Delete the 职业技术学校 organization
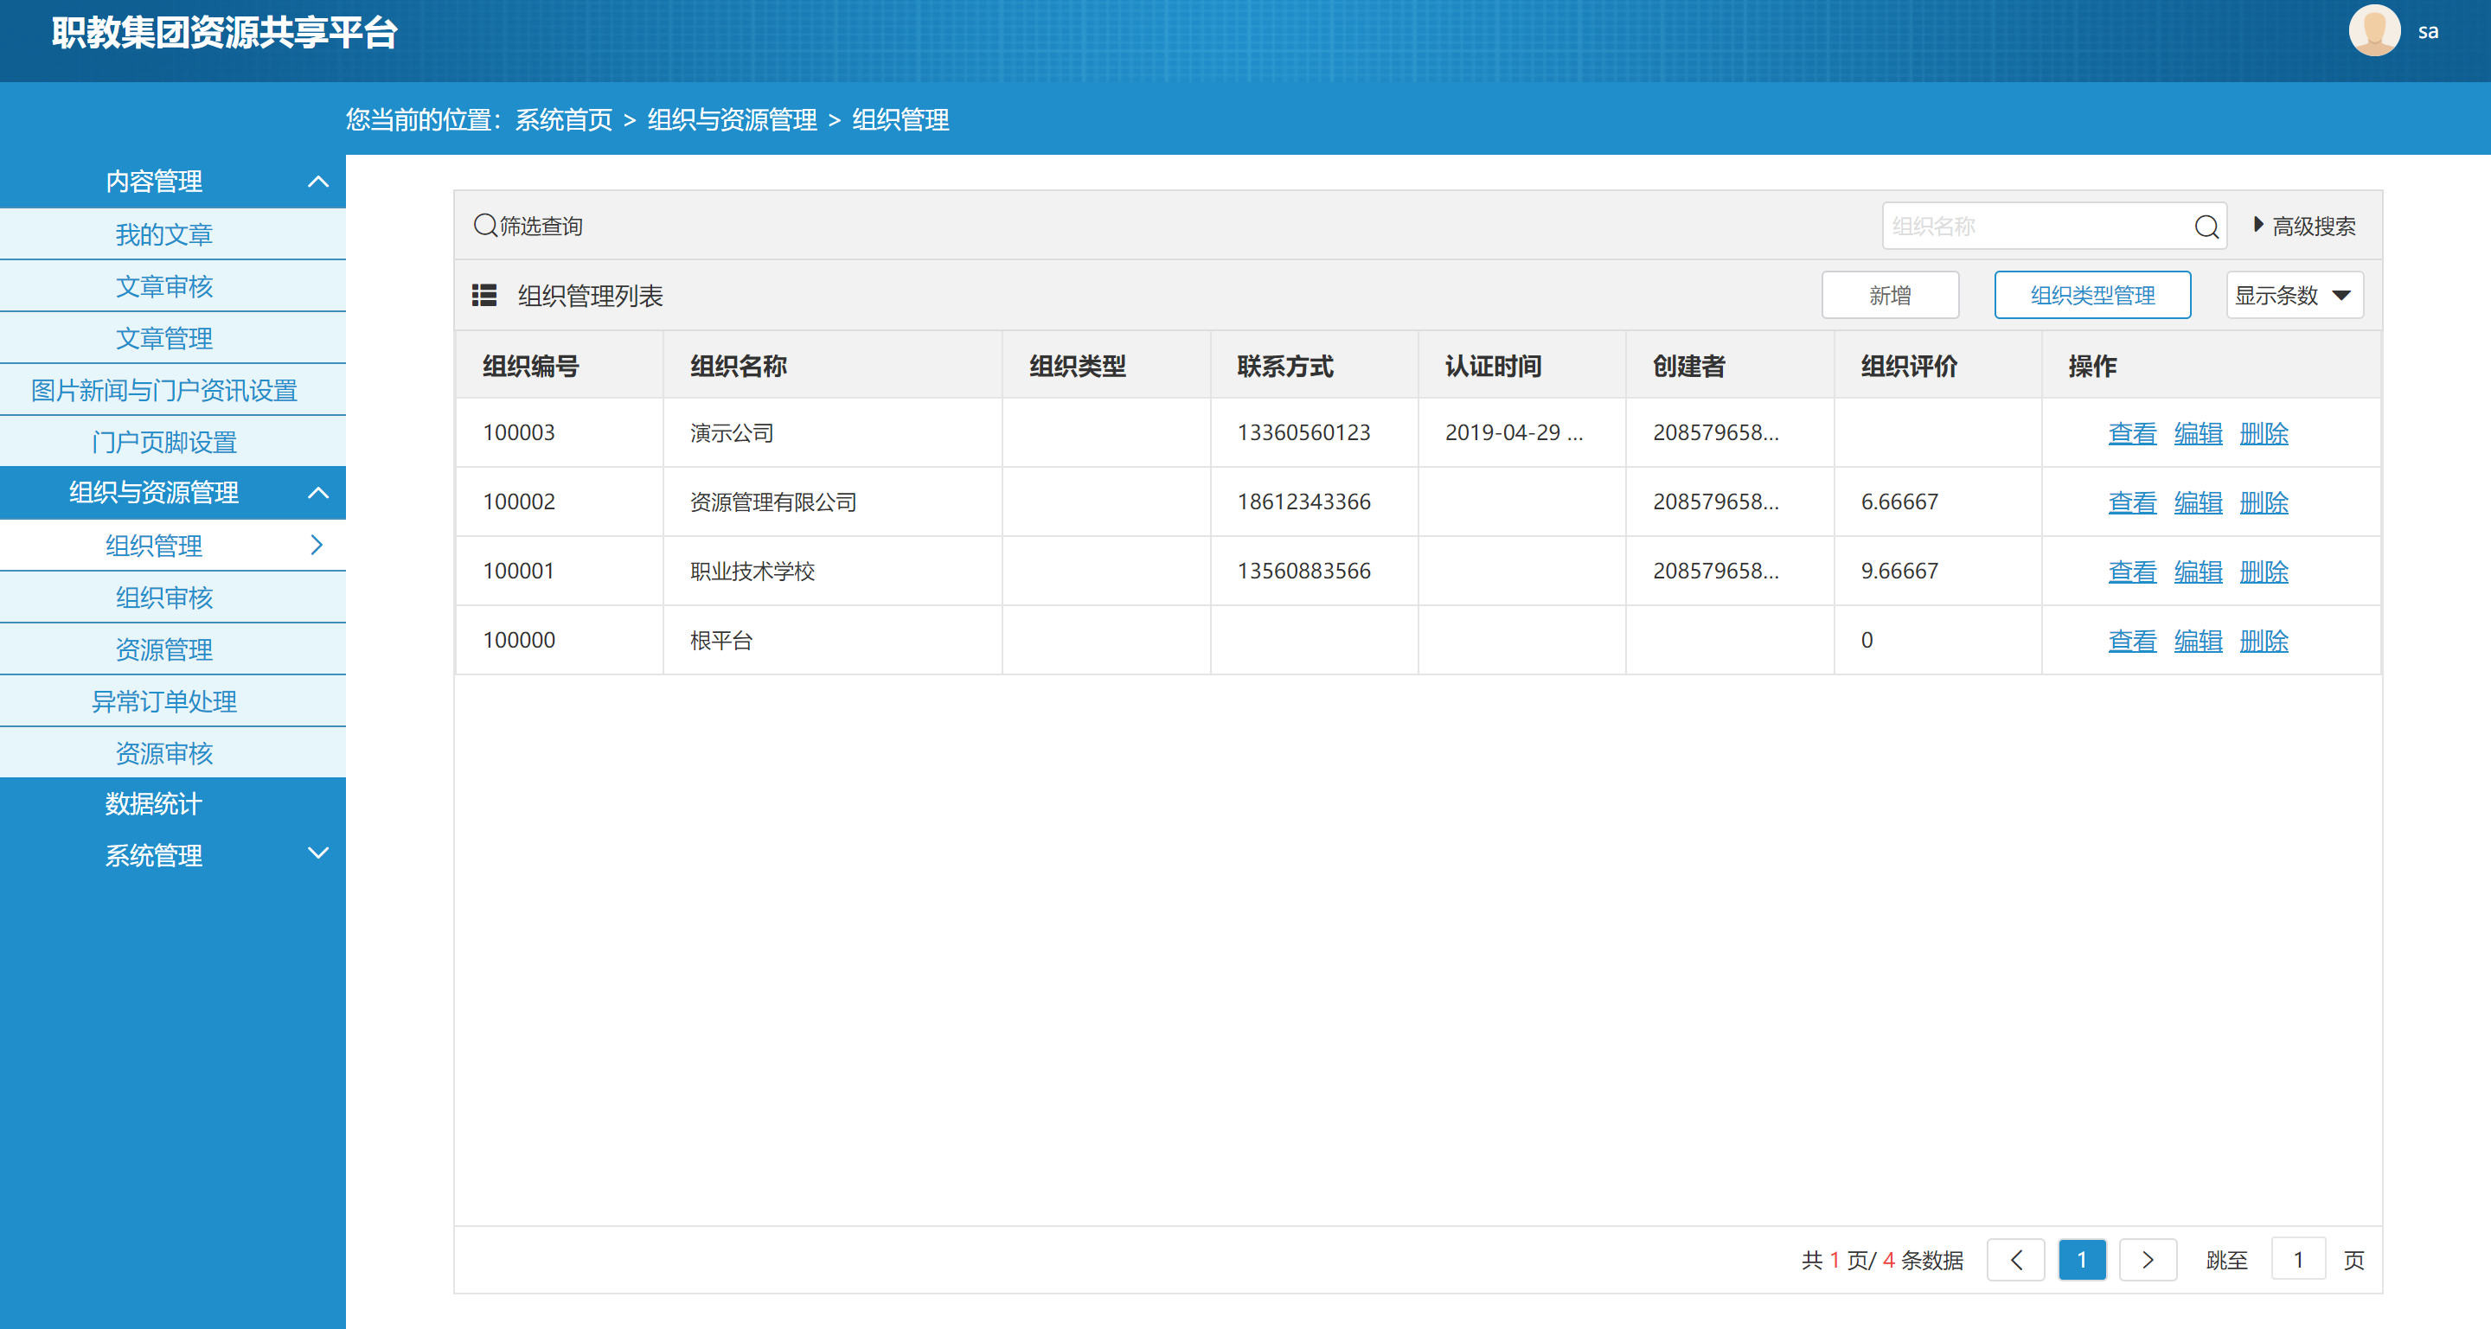This screenshot has height=1329, width=2491. (2263, 572)
